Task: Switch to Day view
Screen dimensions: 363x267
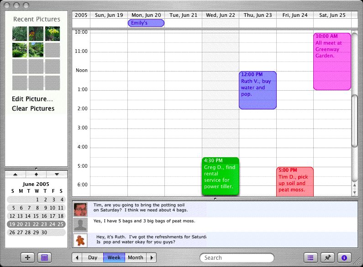Action: click(93, 257)
